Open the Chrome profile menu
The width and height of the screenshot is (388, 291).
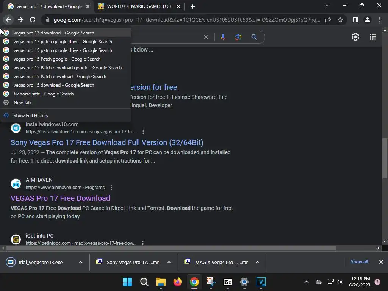point(368,20)
